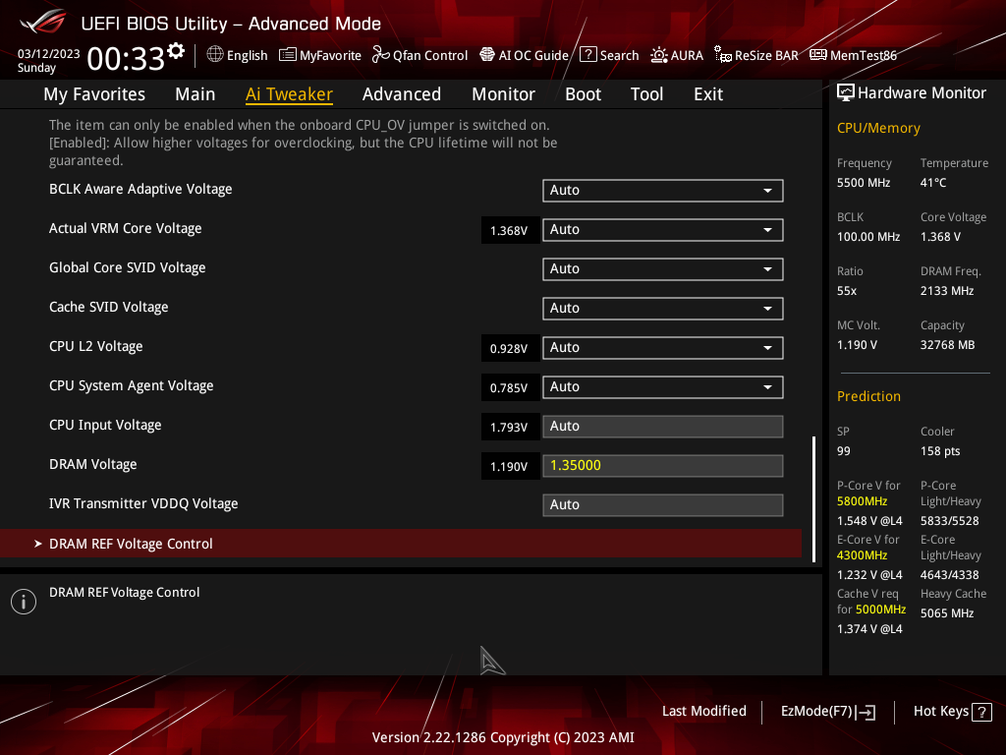Click the 5000MHz cache value
The height and width of the screenshot is (755, 1006).
coord(880,610)
